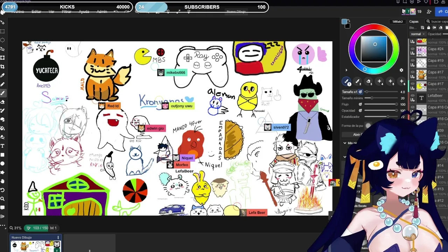The height and width of the screenshot is (252, 448).
Task: Select the blend brush tool
Action: click(2, 111)
